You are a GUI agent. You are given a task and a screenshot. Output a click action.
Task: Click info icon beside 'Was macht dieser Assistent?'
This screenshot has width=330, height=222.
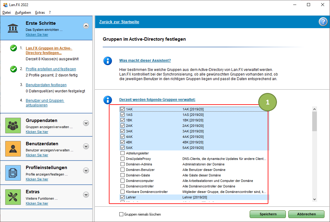pos(108,61)
